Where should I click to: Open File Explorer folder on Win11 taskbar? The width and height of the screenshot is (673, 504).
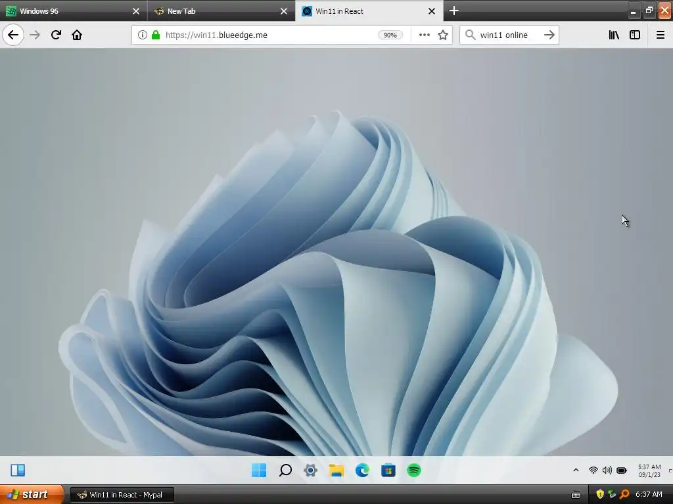[336, 470]
